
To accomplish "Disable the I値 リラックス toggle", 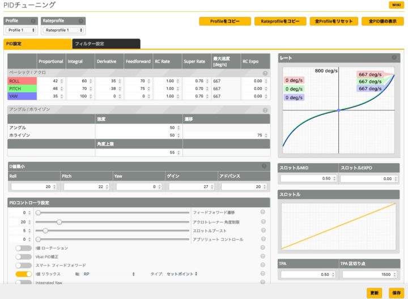I will (x=24, y=274).
